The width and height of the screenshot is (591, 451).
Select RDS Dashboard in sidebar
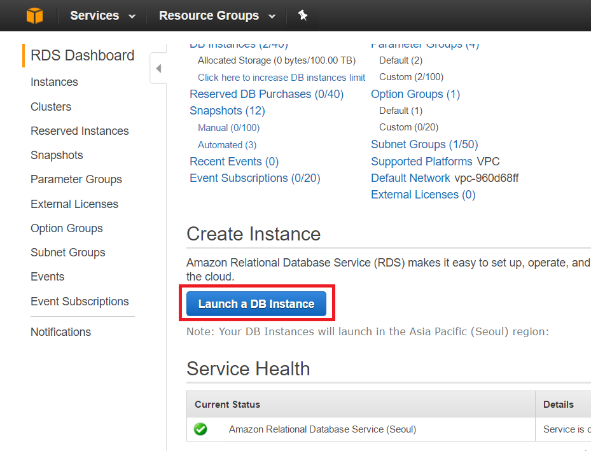point(83,55)
